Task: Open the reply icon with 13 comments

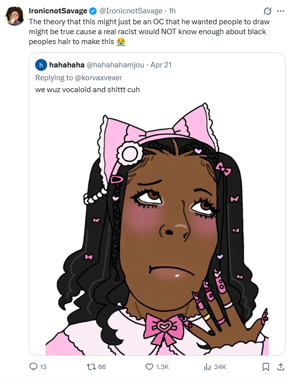Action: [x=33, y=367]
